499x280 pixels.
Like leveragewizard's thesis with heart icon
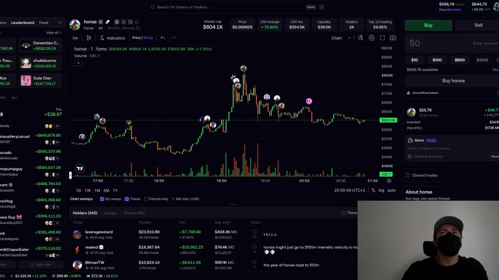coord(255,232)
